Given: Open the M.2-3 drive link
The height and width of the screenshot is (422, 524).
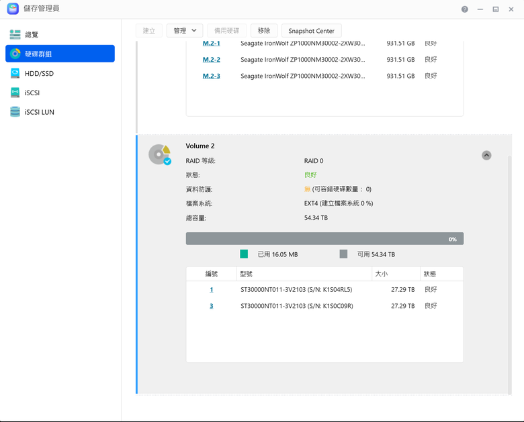Looking at the screenshot, I should 211,76.
